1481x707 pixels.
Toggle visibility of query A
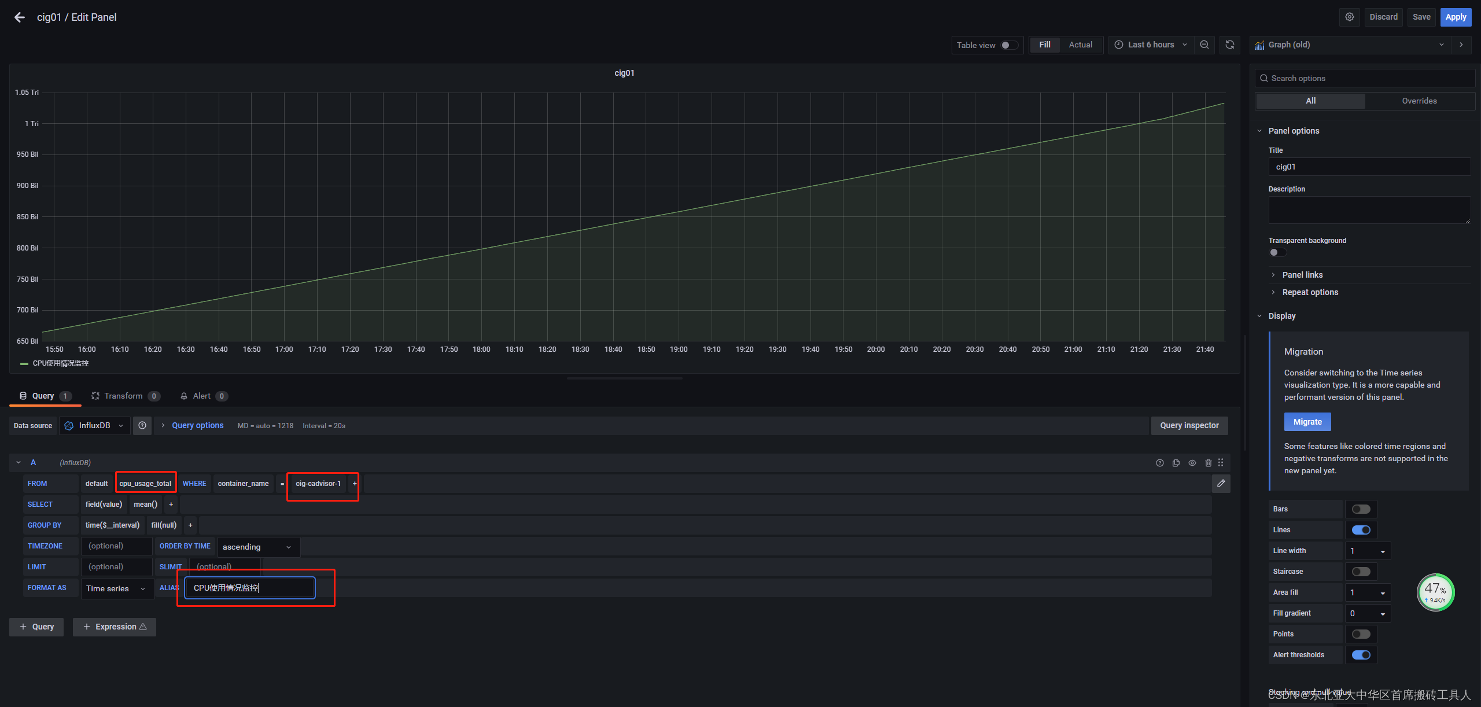[x=1192, y=463]
